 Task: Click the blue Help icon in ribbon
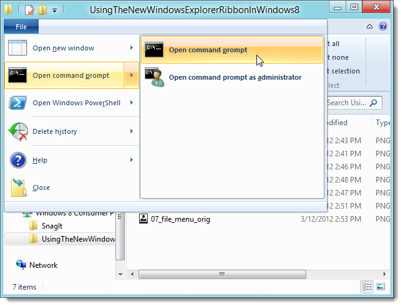click(383, 26)
